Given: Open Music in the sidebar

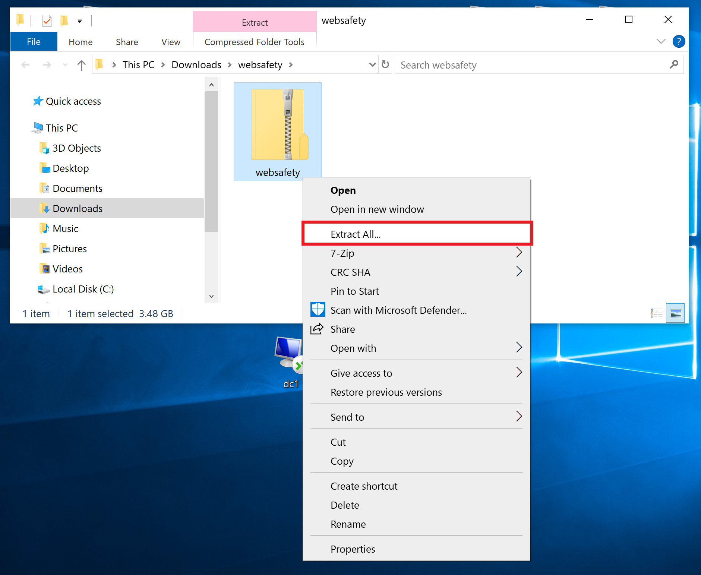Looking at the screenshot, I should [x=65, y=228].
